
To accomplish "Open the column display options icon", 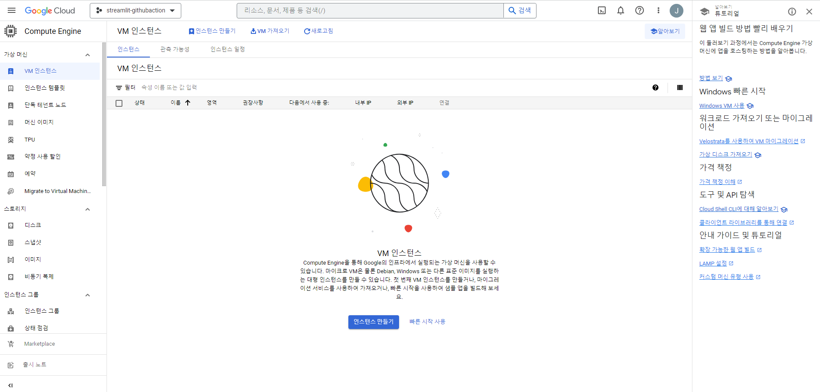I will point(680,87).
